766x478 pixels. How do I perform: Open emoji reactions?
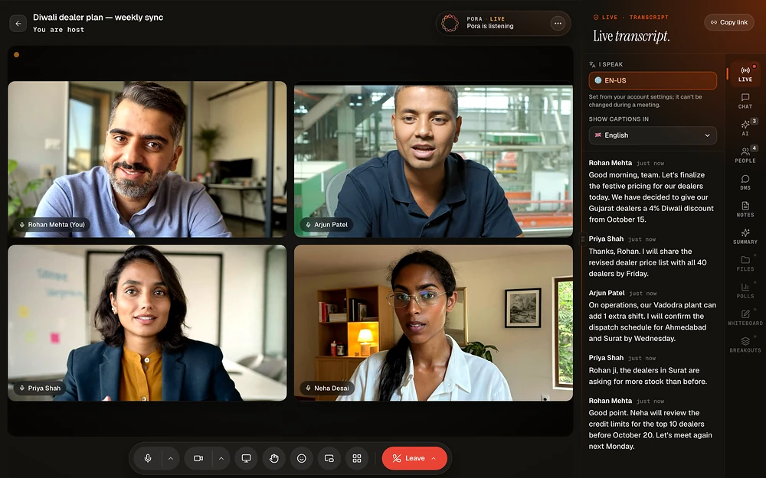pyautogui.click(x=301, y=458)
